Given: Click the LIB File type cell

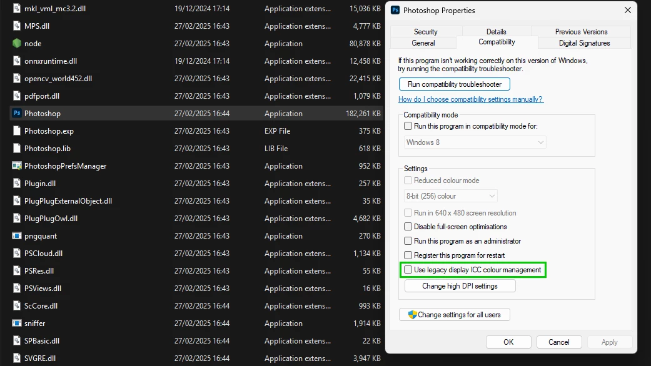Looking at the screenshot, I should point(276,149).
